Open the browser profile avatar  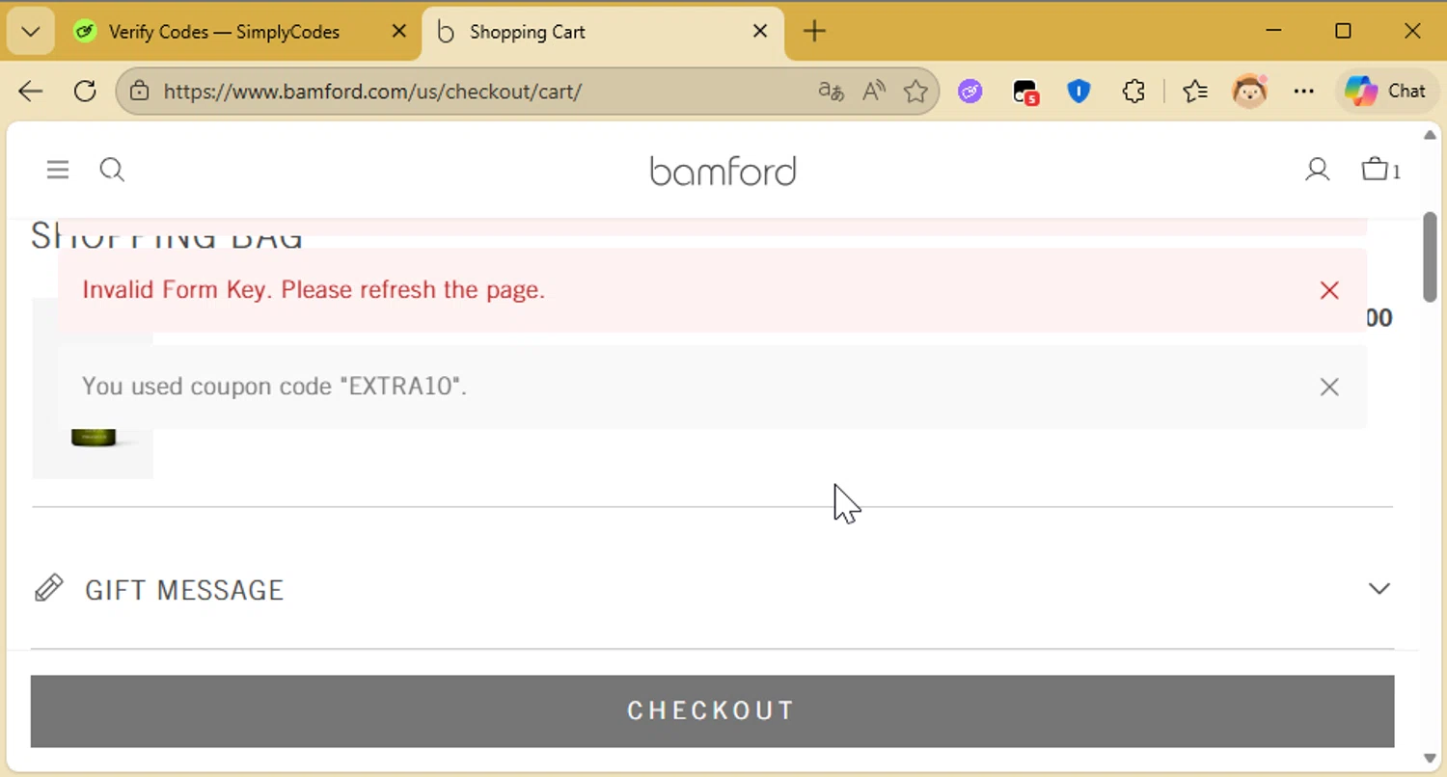click(x=1250, y=92)
